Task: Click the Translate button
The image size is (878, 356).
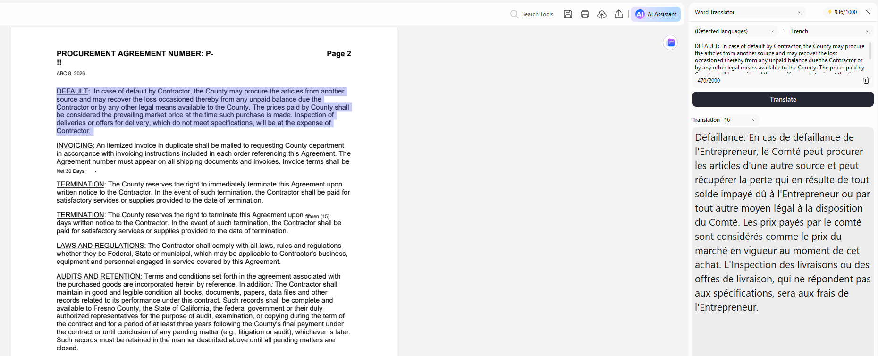Action: [783, 99]
